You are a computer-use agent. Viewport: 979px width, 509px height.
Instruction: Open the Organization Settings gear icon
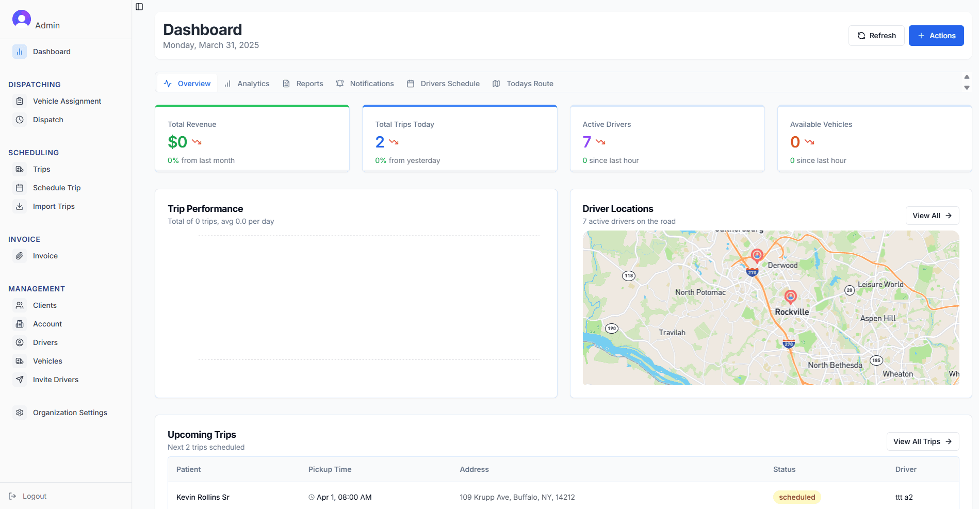coord(20,413)
